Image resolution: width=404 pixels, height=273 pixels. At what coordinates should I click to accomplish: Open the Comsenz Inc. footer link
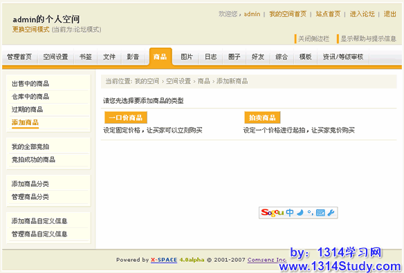click(x=267, y=260)
